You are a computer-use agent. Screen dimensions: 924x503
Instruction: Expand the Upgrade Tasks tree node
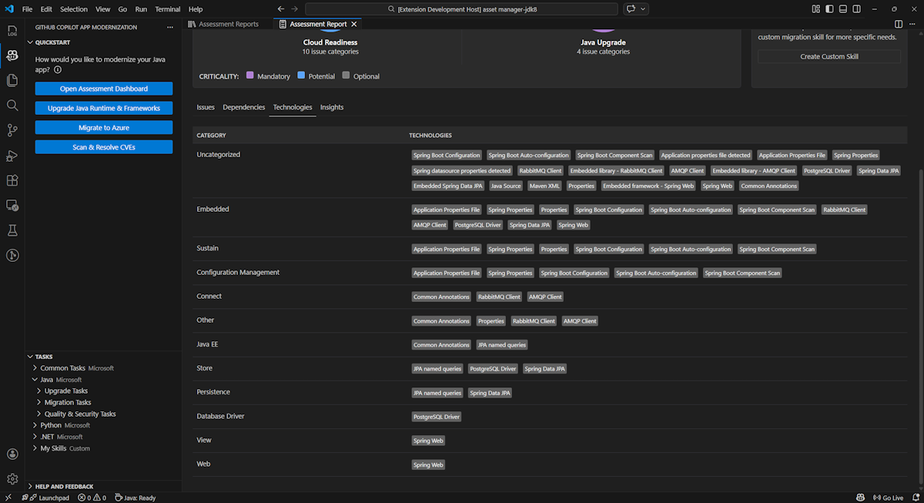pyautogui.click(x=68, y=391)
